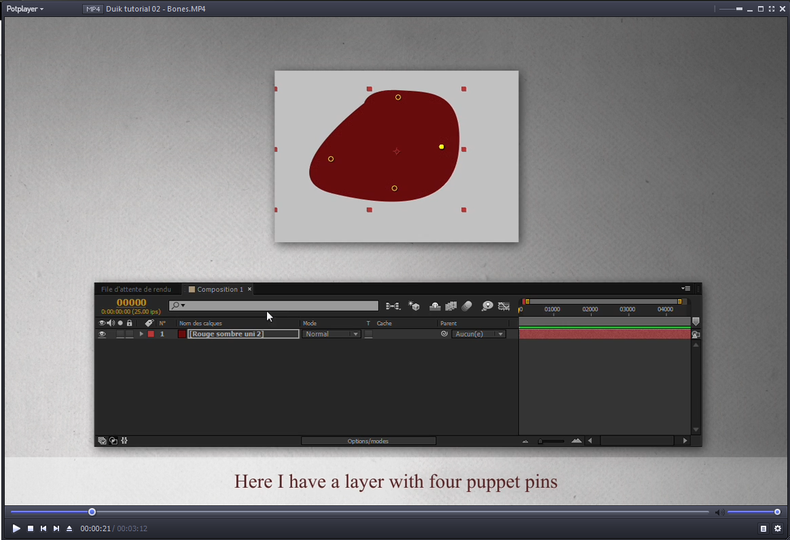
Task: Toggle the preserve transparency T checkbox
Action: (x=368, y=334)
